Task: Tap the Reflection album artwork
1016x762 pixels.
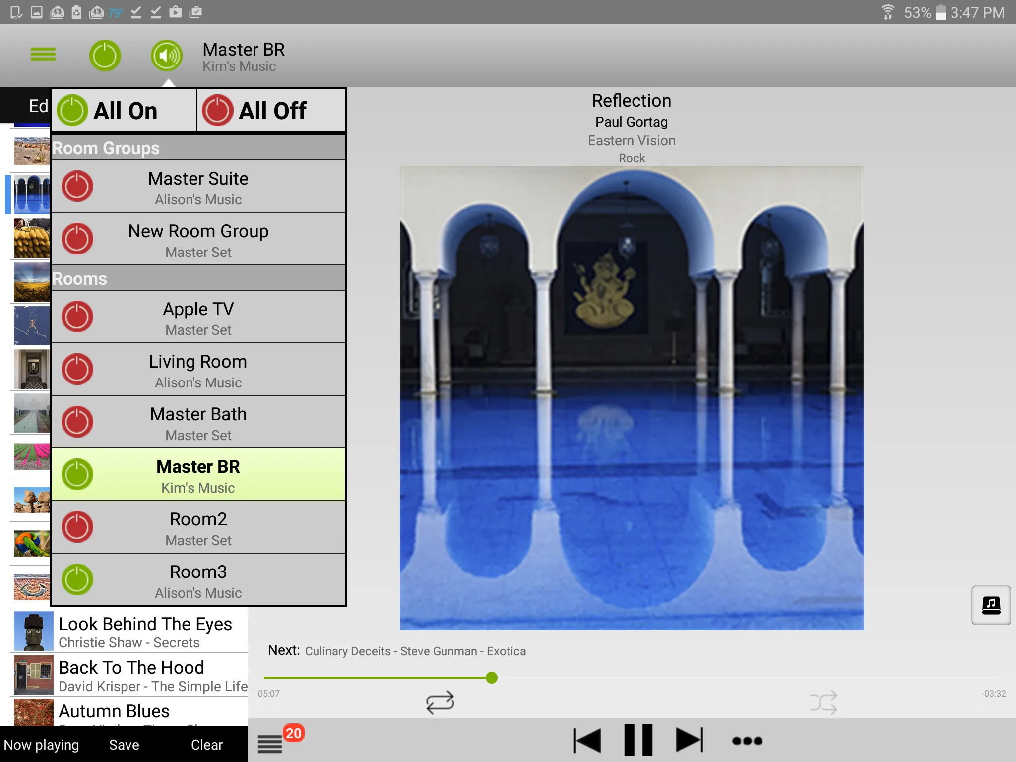Action: [x=632, y=398]
